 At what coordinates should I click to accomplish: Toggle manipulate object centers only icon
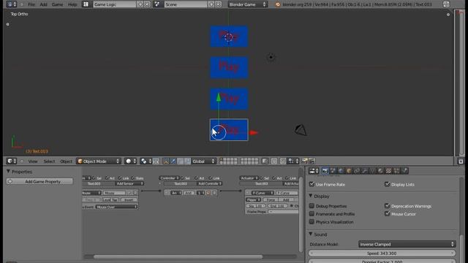click(156, 161)
